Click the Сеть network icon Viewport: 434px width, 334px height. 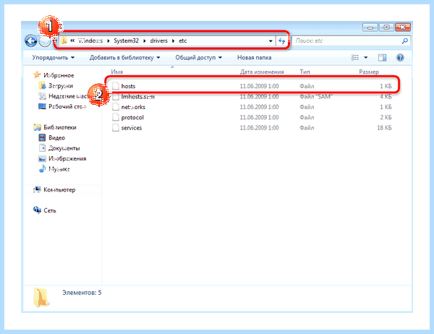pos(37,210)
